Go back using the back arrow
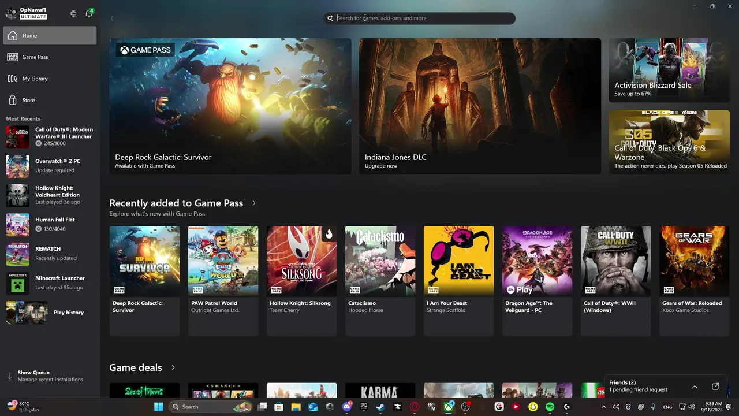This screenshot has height=416, width=739. point(112,18)
